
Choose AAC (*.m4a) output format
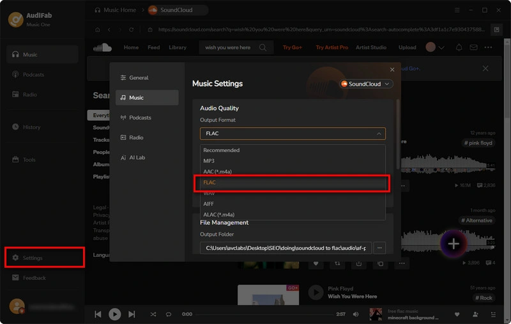293,171
